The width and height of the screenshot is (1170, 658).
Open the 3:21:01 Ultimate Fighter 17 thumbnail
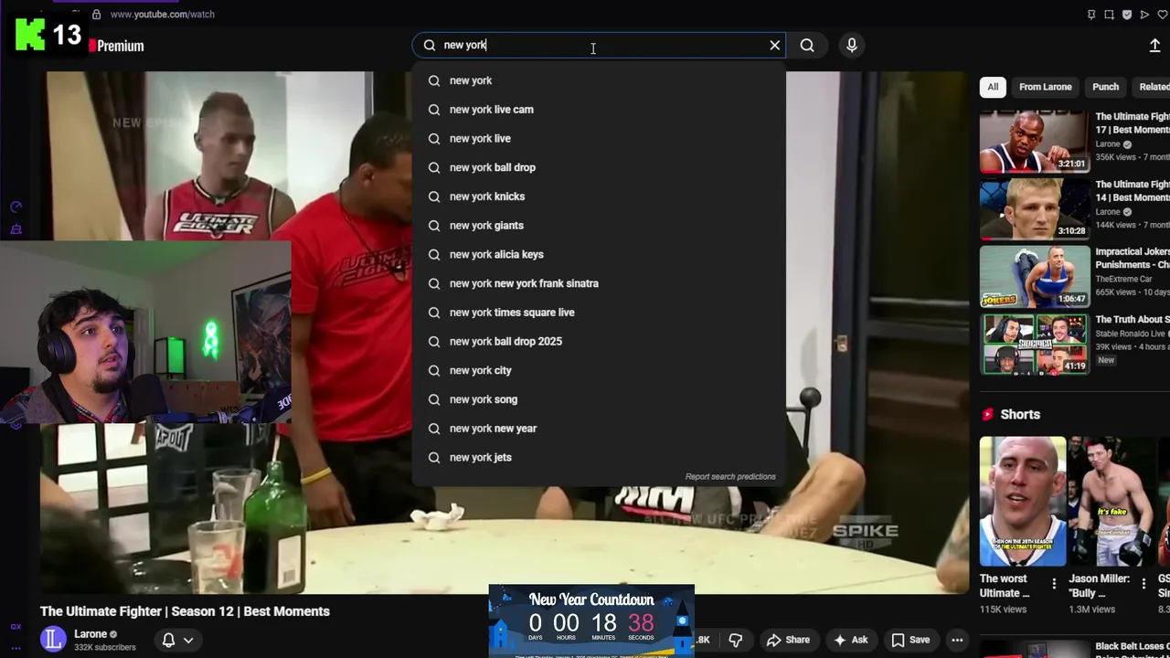tap(1035, 142)
